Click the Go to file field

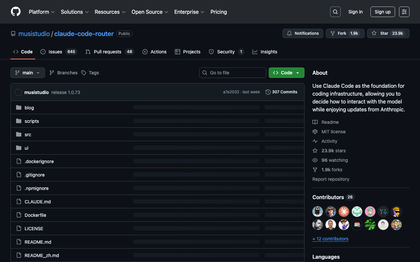(232, 73)
